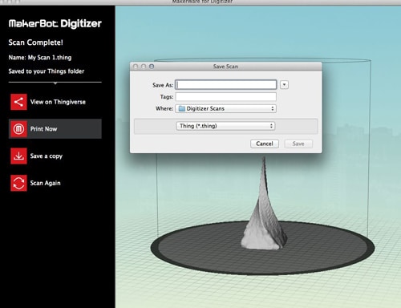Open the Where Digitizer Scans dropdown
This screenshot has width=401, height=308.
coord(225,108)
